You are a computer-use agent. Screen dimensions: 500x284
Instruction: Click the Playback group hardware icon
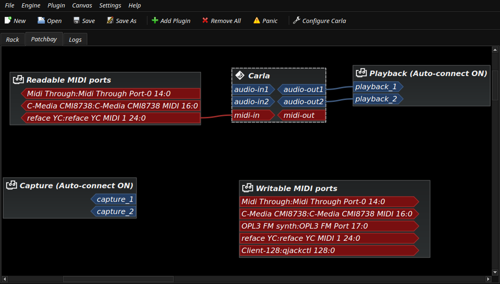point(362,73)
